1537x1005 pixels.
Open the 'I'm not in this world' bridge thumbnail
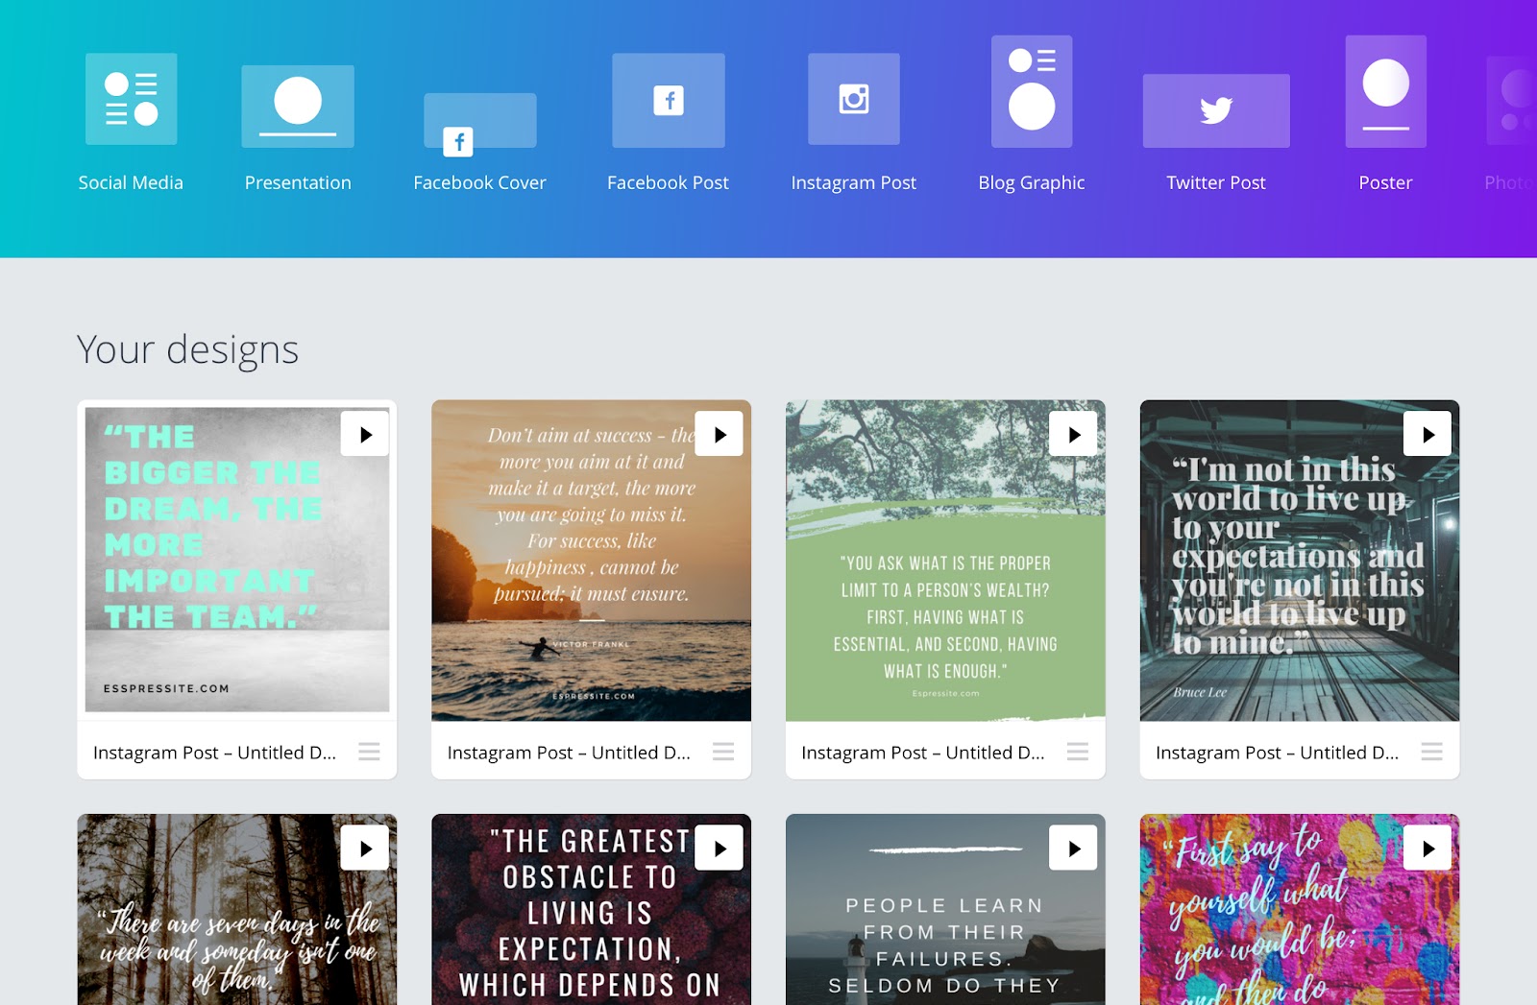(1300, 561)
